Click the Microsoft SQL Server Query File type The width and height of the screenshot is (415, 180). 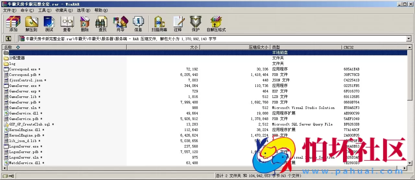pyautogui.click(x=302, y=124)
